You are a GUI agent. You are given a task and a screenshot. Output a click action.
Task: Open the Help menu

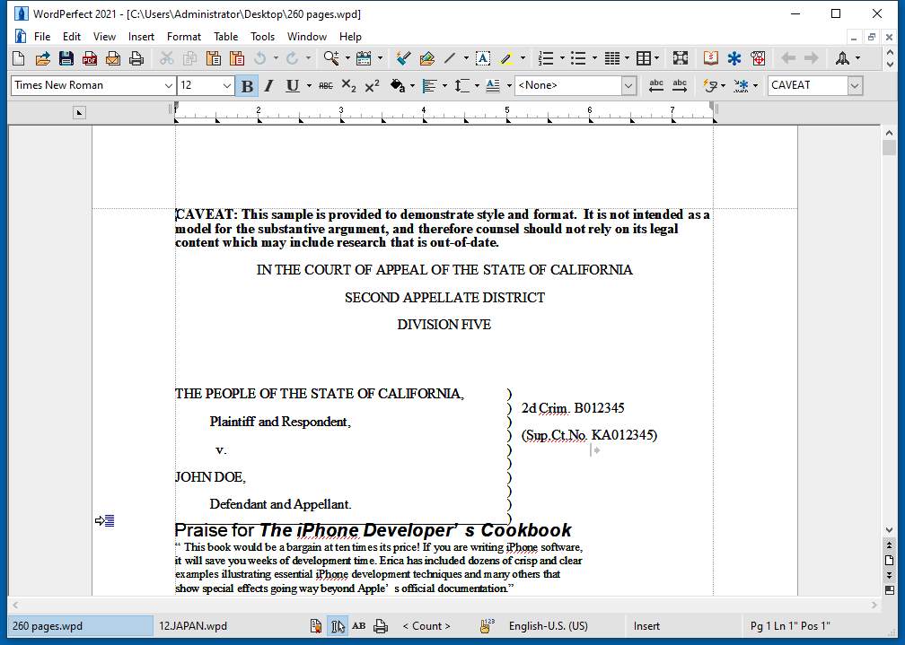(x=350, y=37)
